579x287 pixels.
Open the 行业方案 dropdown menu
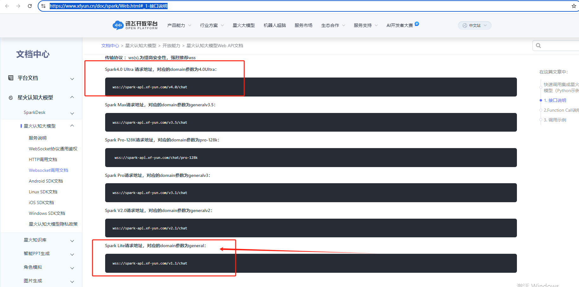point(212,25)
